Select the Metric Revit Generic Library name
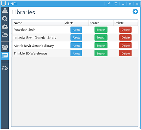Viewport: 141px width, 130px height. 34,46
